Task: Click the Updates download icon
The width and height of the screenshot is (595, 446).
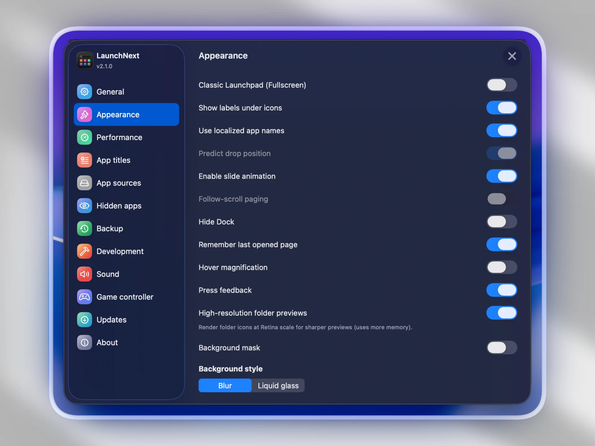Action: click(84, 320)
